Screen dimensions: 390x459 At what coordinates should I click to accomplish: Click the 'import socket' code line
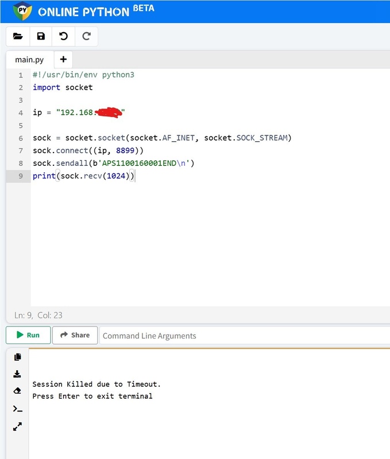[x=63, y=87]
